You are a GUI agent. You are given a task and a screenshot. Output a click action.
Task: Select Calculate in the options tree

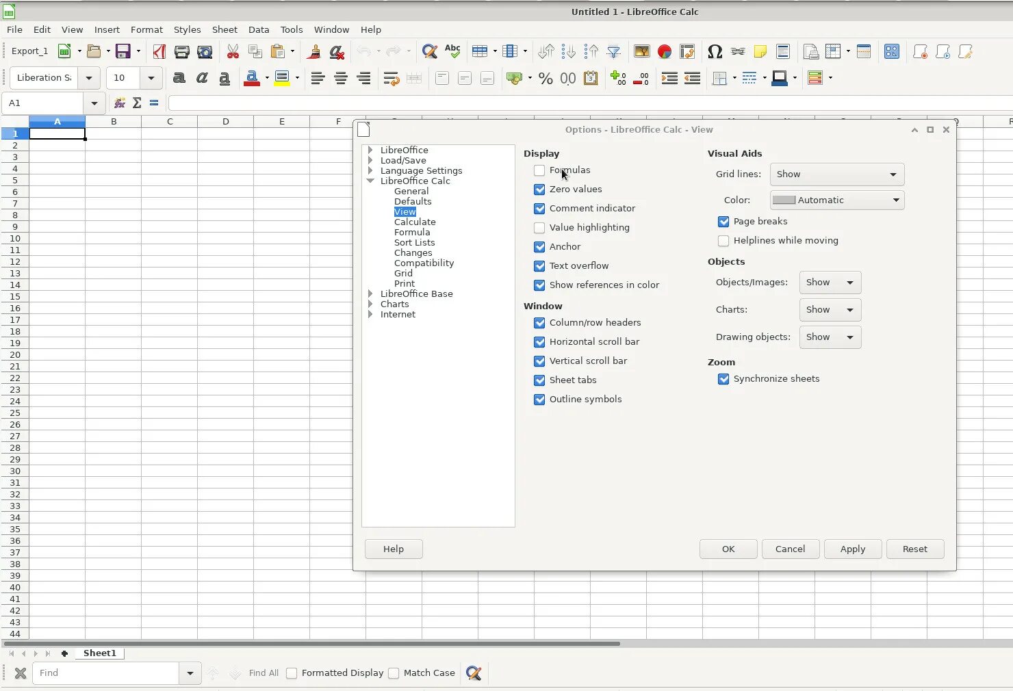pos(415,222)
